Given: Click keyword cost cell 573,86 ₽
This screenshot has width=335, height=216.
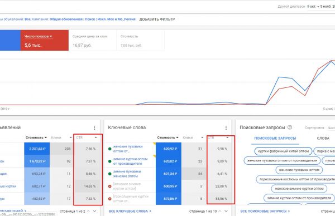Looking at the screenshot, I should [x=169, y=199].
